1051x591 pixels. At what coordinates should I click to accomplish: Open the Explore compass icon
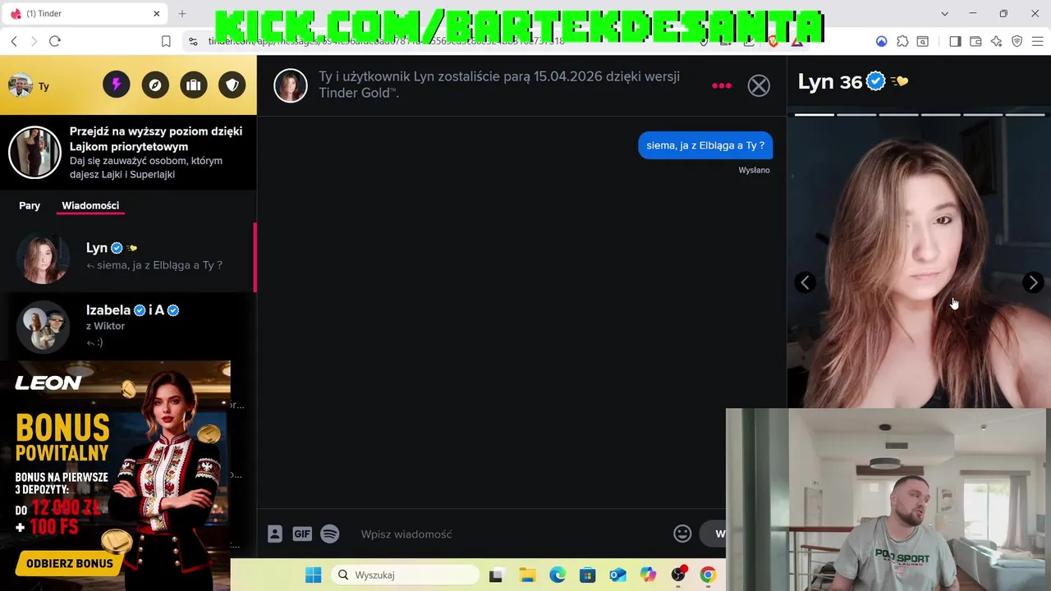[x=155, y=85]
